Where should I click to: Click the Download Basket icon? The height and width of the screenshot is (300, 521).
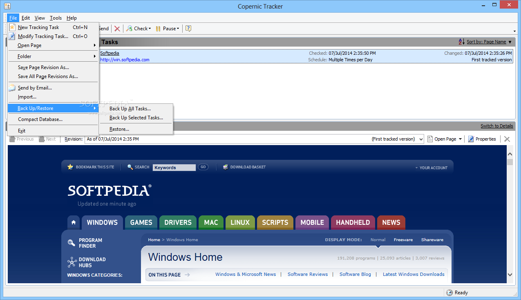coord(226,167)
